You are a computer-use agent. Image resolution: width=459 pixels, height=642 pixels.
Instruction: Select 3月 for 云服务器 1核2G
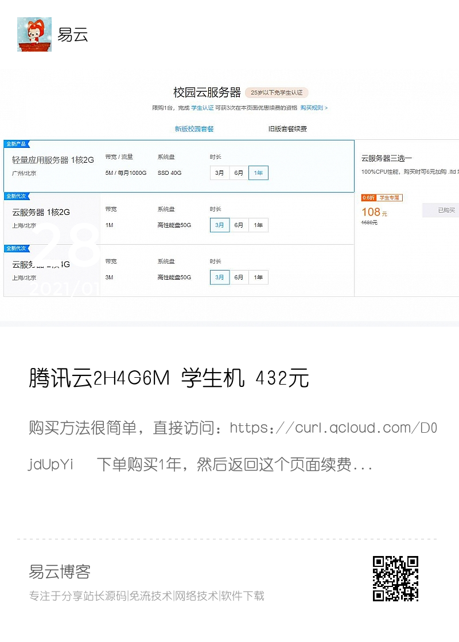coord(220,225)
